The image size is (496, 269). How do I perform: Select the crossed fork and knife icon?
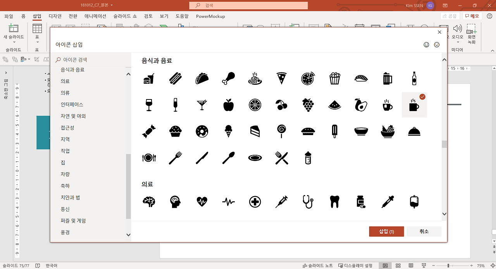tap(281, 158)
